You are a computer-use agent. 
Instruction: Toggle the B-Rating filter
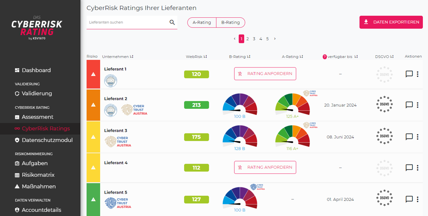pos(230,22)
